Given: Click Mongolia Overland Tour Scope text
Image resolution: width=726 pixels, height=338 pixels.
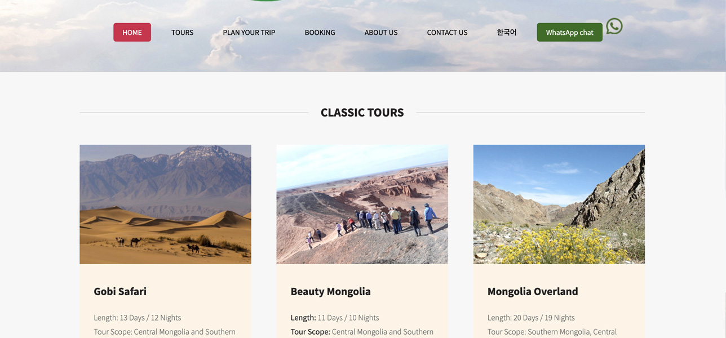Looking at the screenshot, I should pyautogui.click(x=552, y=332).
